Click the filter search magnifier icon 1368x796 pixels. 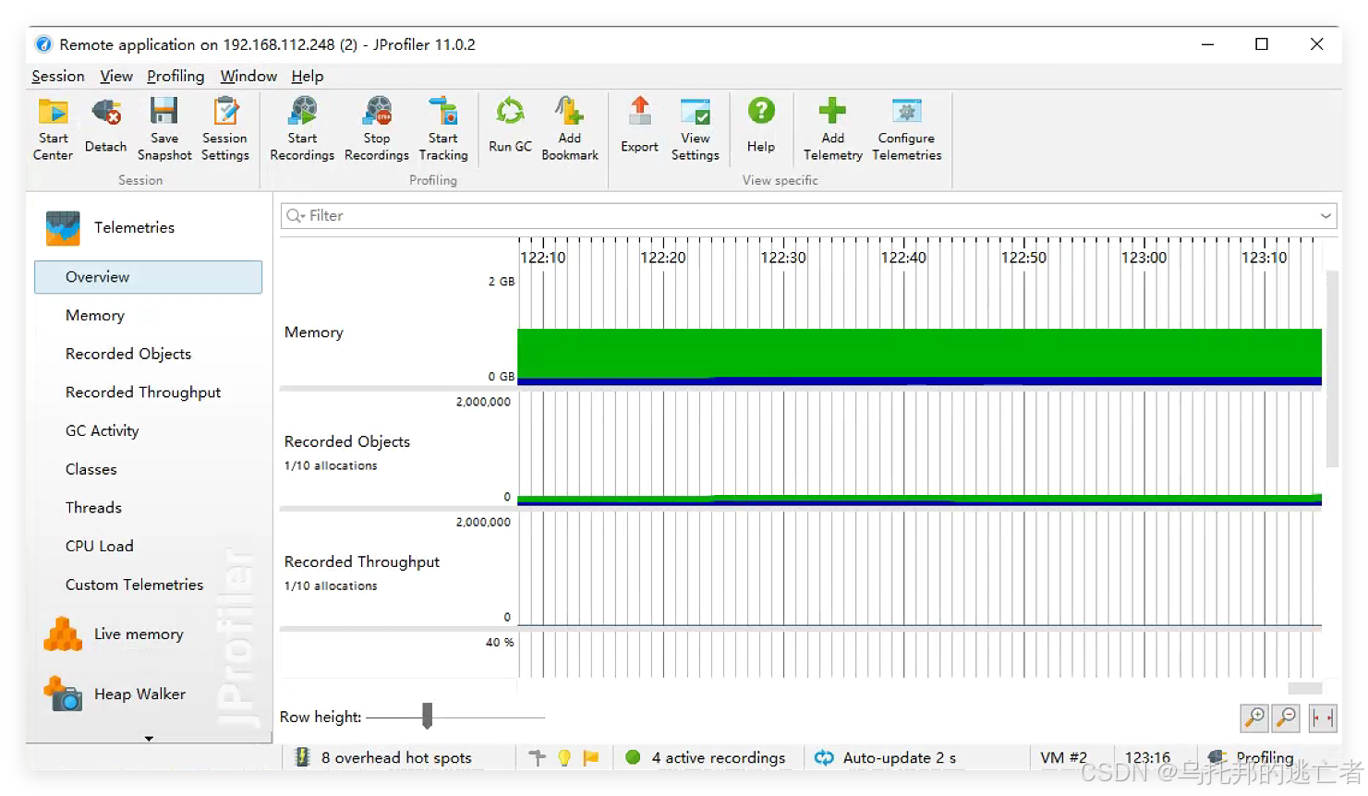(x=296, y=215)
